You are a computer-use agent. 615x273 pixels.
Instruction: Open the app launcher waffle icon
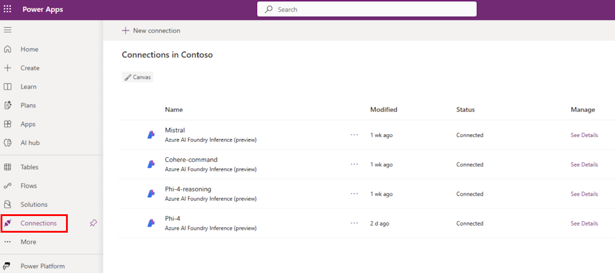point(8,9)
